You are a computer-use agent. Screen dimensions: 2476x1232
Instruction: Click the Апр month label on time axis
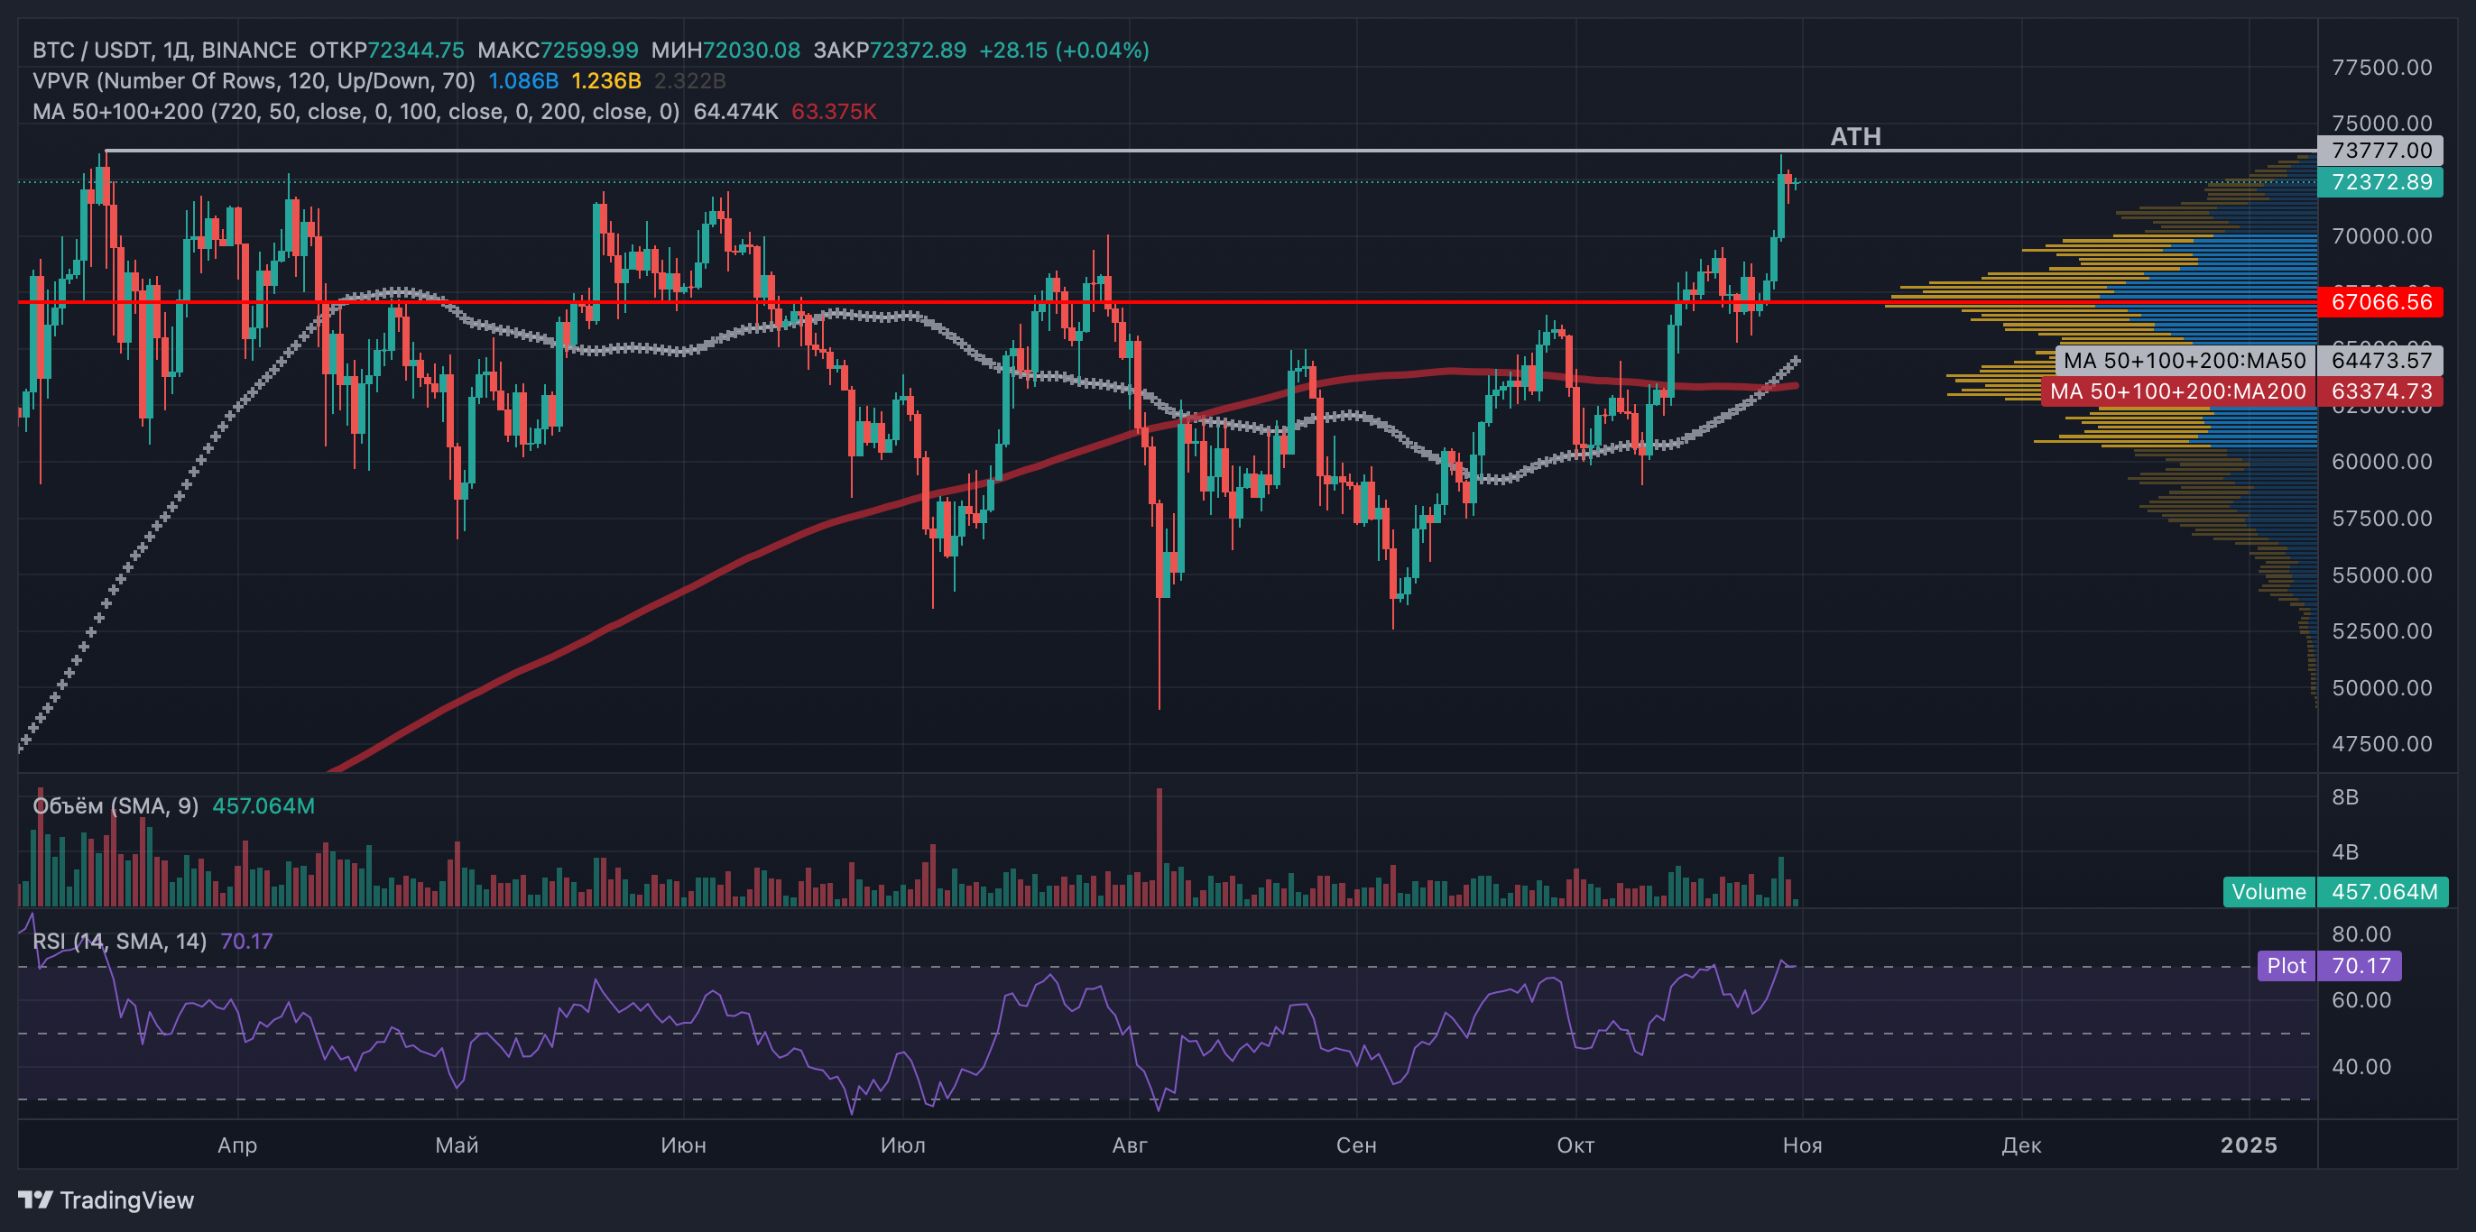pos(237,1145)
